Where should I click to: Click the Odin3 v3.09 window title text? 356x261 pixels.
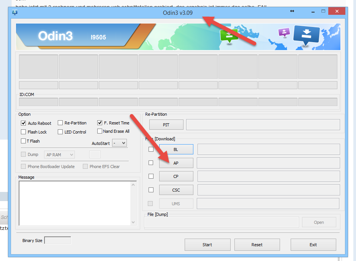pyautogui.click(x=178, y=13)
